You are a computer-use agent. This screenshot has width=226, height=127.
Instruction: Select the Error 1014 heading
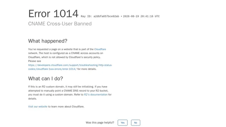(x=53, y=14)
